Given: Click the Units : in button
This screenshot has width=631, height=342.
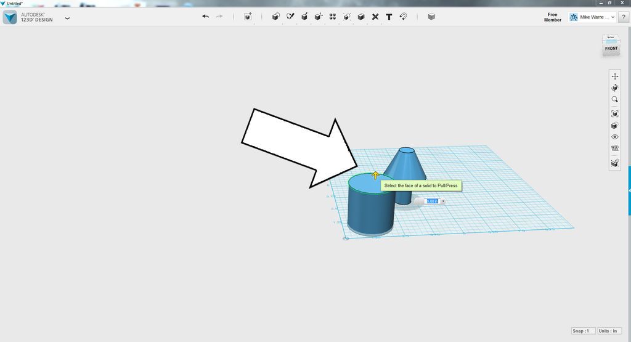Looking at the screenshot, I should [609, 331].
